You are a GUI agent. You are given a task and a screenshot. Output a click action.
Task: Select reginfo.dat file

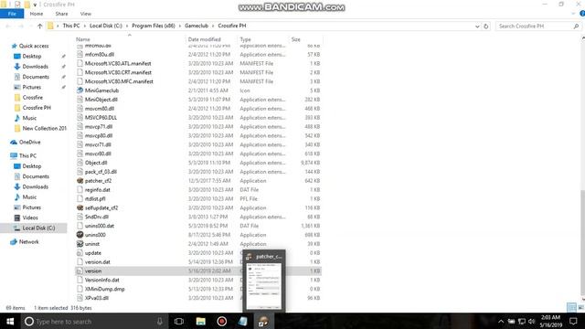tap(98, 189)
